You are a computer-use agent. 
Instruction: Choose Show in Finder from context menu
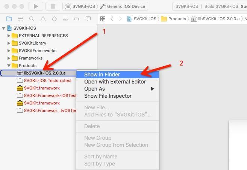coord(102,75)
